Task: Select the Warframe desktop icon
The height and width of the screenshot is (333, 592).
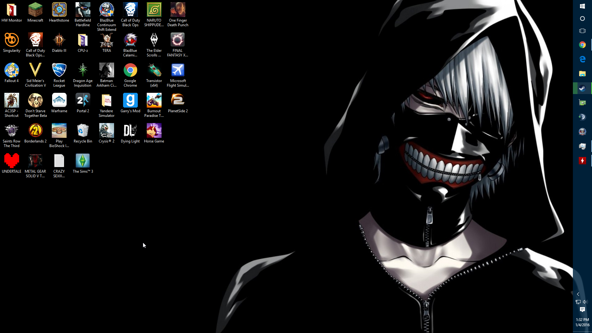Action: (59, 101)
